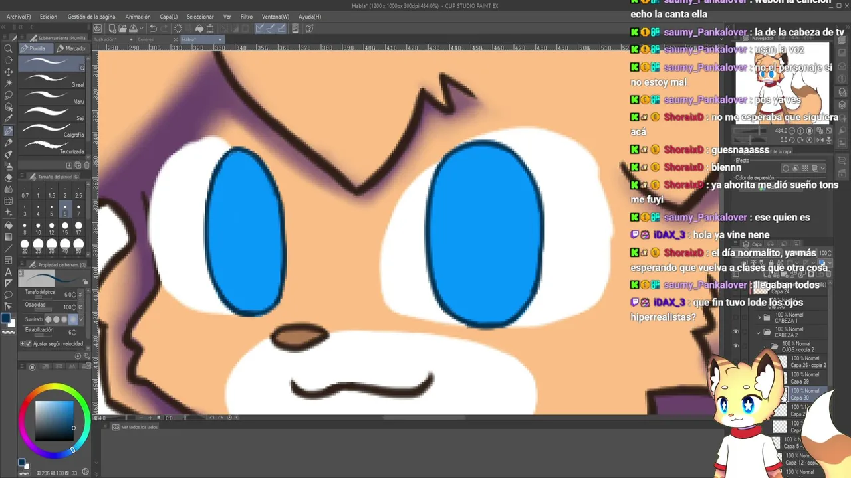The width and height of the screenshot is (851, 478).
Task: Select the Move layer tool
Action: 9,72
